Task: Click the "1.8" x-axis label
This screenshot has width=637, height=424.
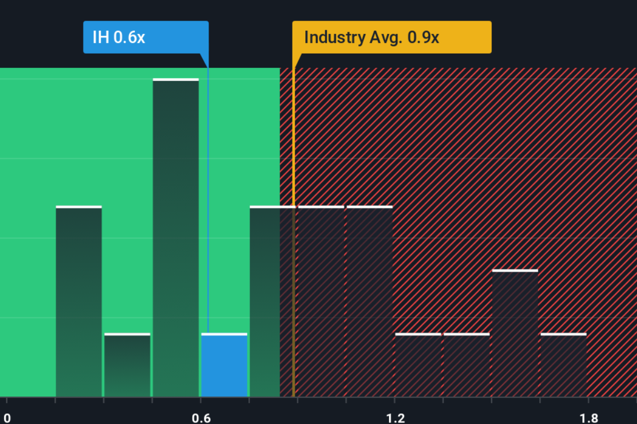Action: (589, 418)
